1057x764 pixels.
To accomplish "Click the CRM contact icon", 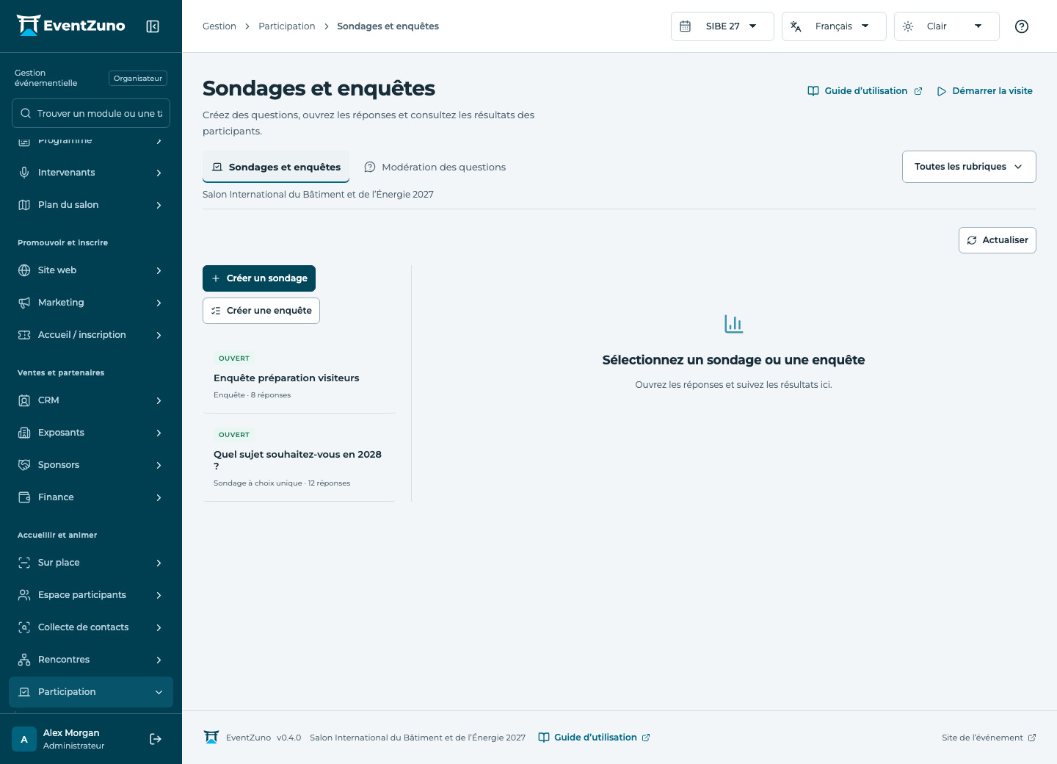I will pyautogui.click(x=24, y=400).
